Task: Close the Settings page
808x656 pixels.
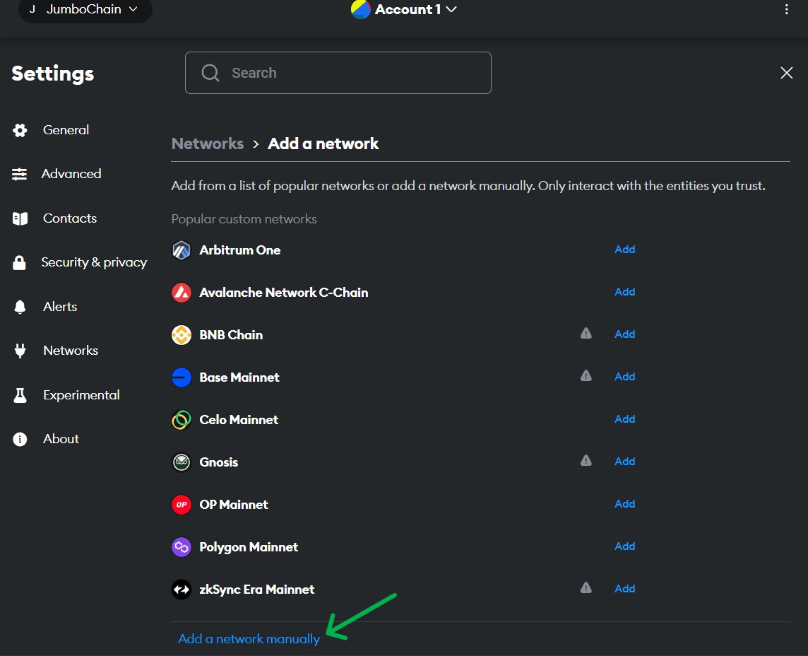Action: [786, 73]
